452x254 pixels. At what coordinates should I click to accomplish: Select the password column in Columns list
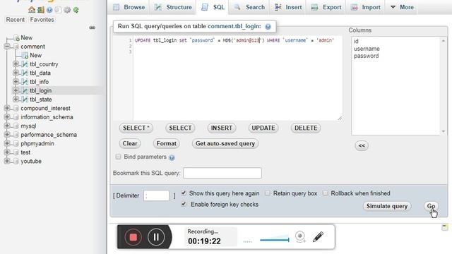pos(366,56)
